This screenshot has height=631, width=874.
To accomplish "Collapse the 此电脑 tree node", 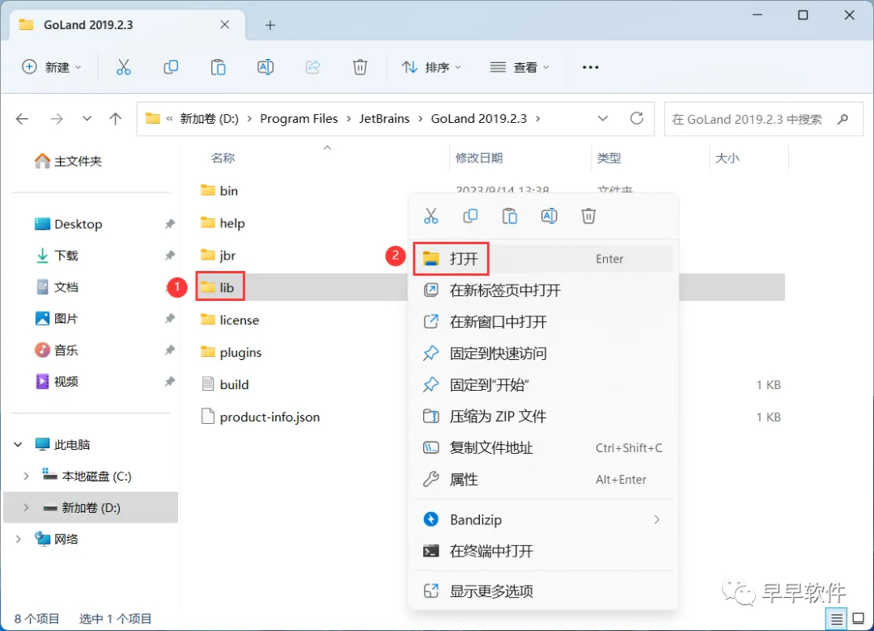I will 18,445.
